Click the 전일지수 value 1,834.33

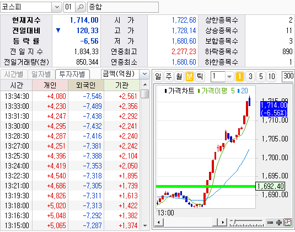[x=87, y=51]
